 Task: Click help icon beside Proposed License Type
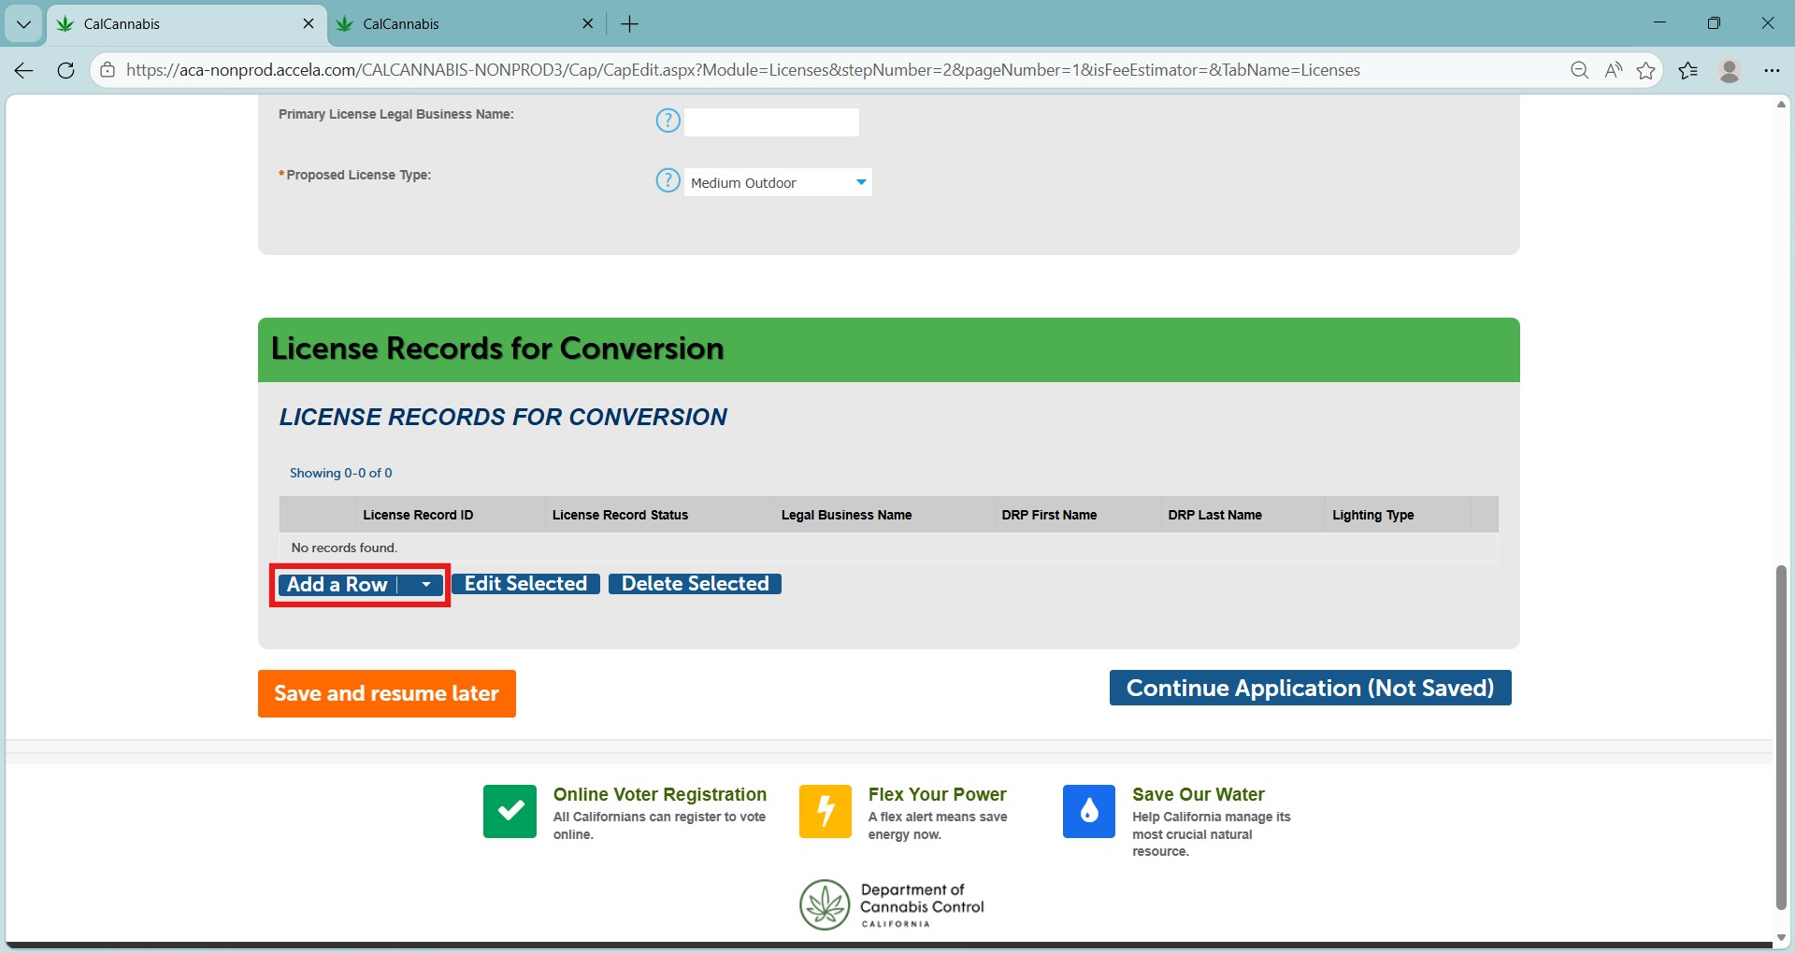click(x=668, y=180)
